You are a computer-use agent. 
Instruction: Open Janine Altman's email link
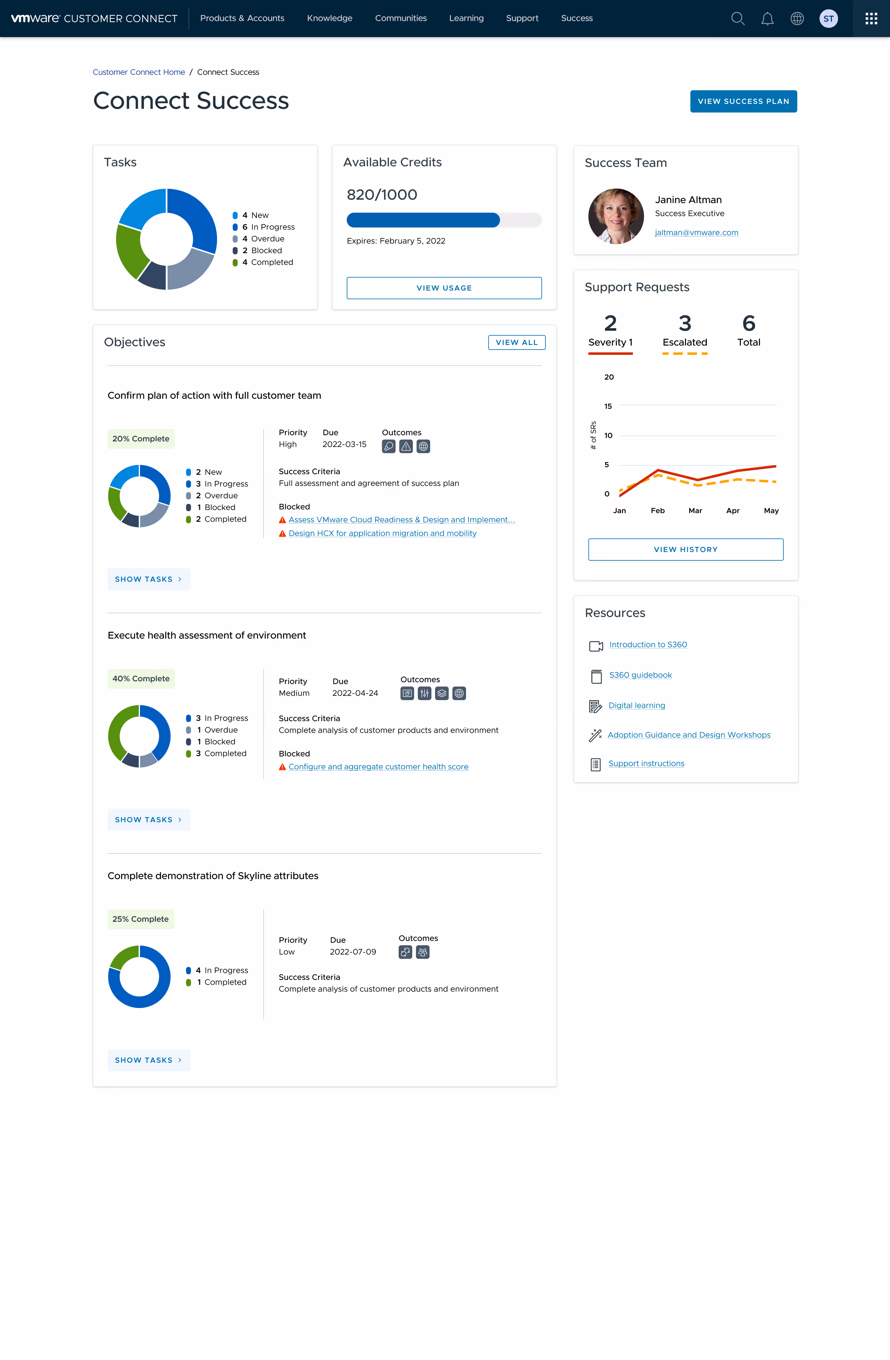(696, 232)
